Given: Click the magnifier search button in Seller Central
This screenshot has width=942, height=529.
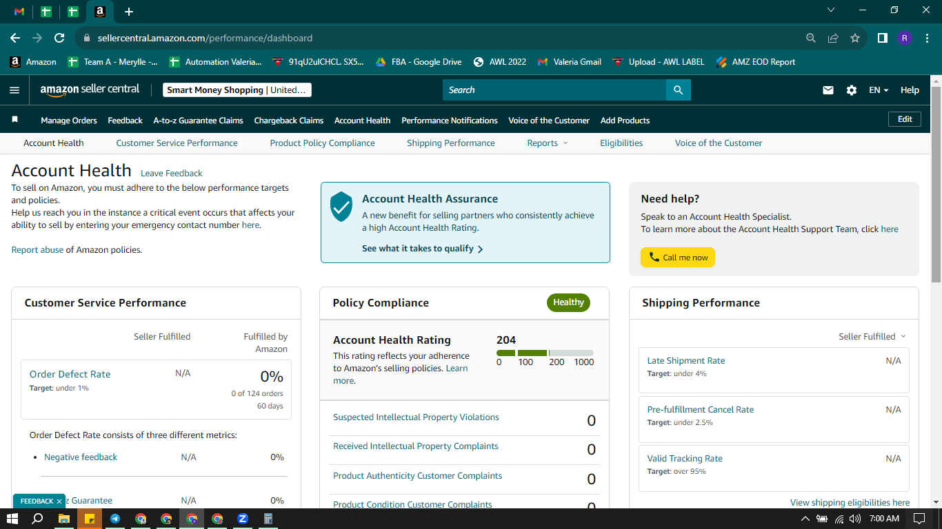Looking at the screenshot, I should (x=678, y=90).
